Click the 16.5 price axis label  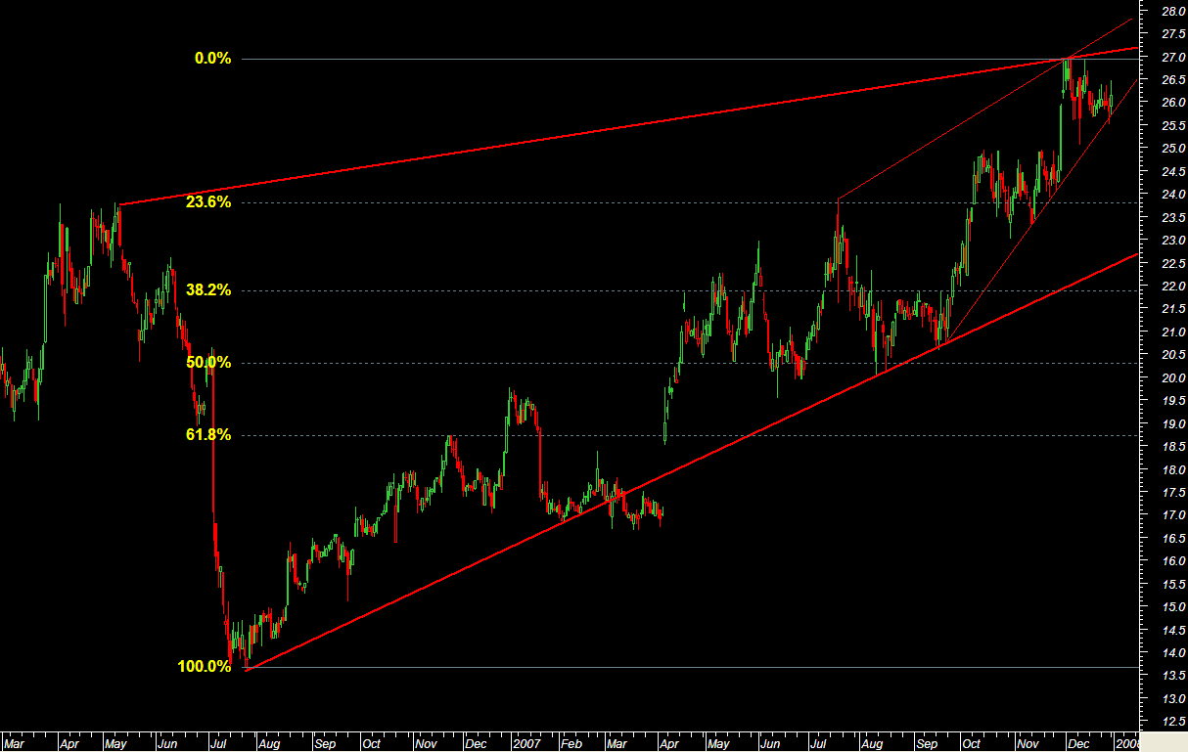(1173, 539)
